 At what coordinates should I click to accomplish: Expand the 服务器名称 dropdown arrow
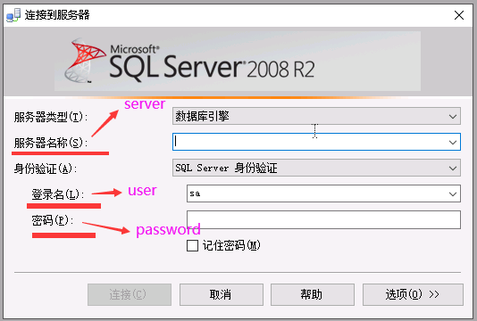click(453, 142)
